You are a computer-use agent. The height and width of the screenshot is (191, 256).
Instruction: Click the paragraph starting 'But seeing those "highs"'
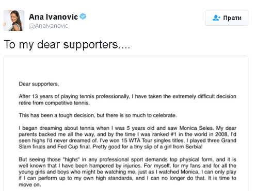pyautogui.click(x=127, y=172)
